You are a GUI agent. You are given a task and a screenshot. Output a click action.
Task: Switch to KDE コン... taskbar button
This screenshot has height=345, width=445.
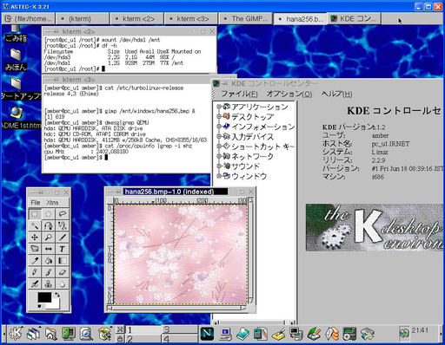[354, 19]
